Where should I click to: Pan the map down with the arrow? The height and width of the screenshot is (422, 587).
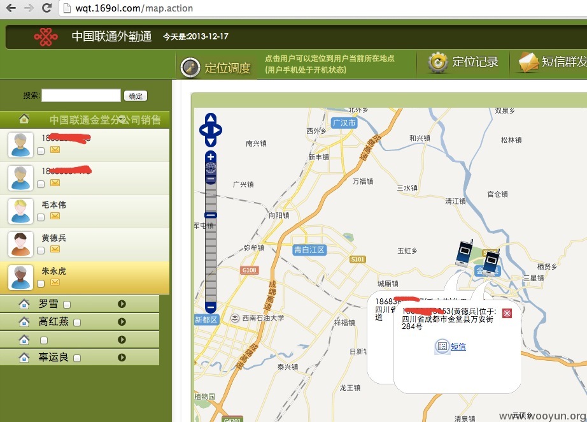211,142
